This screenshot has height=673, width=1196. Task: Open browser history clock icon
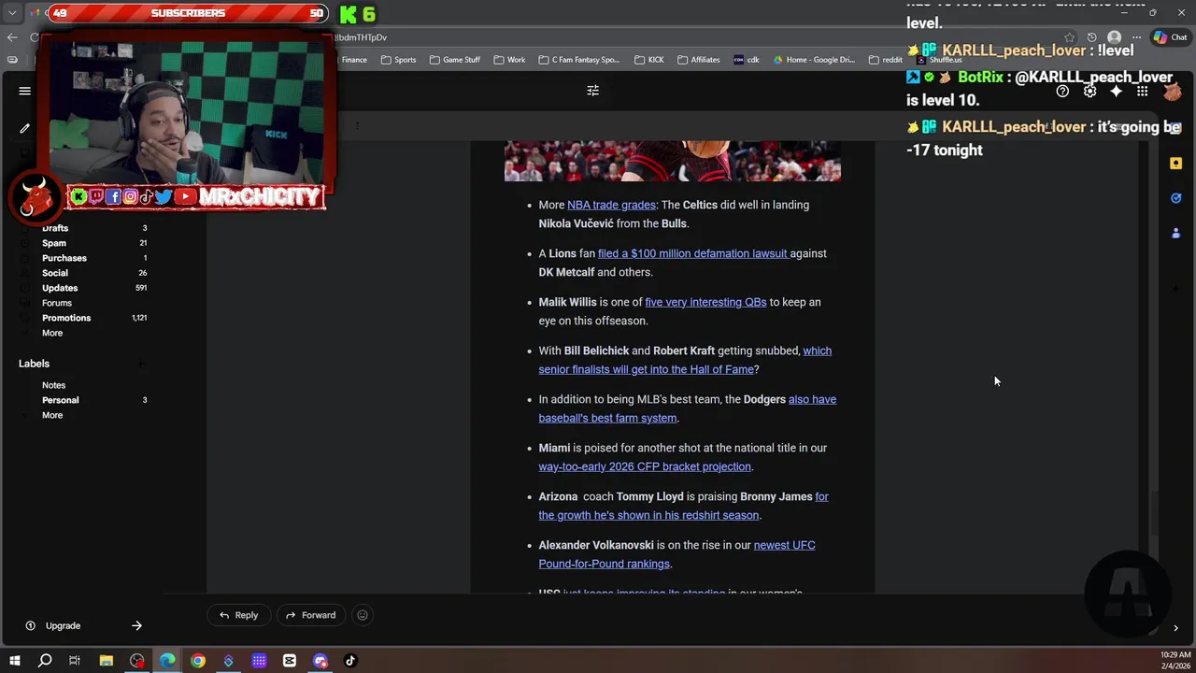pos(1091,37)
